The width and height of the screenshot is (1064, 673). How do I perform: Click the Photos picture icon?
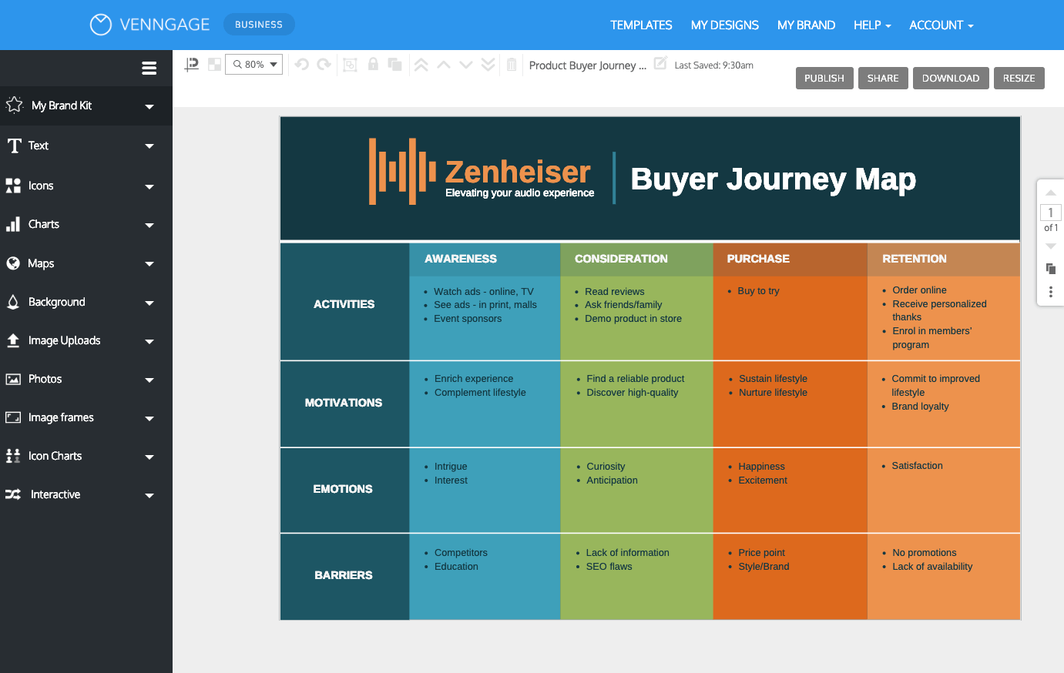13,379
